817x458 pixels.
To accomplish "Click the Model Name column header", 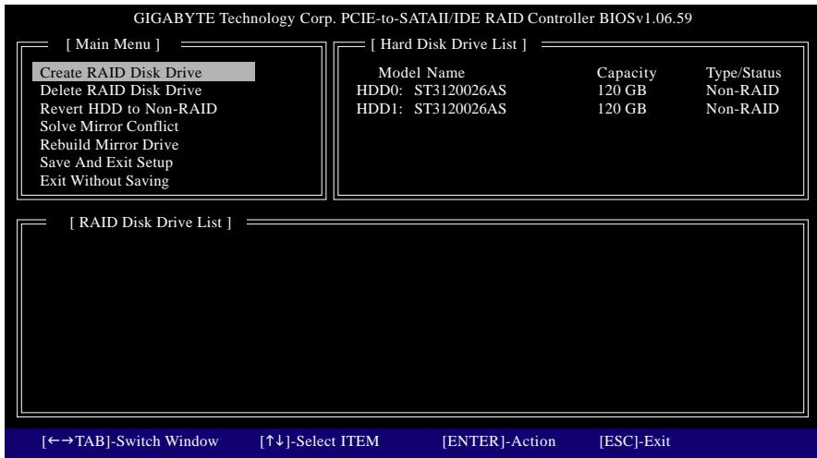I will click(x=421, y=72).
